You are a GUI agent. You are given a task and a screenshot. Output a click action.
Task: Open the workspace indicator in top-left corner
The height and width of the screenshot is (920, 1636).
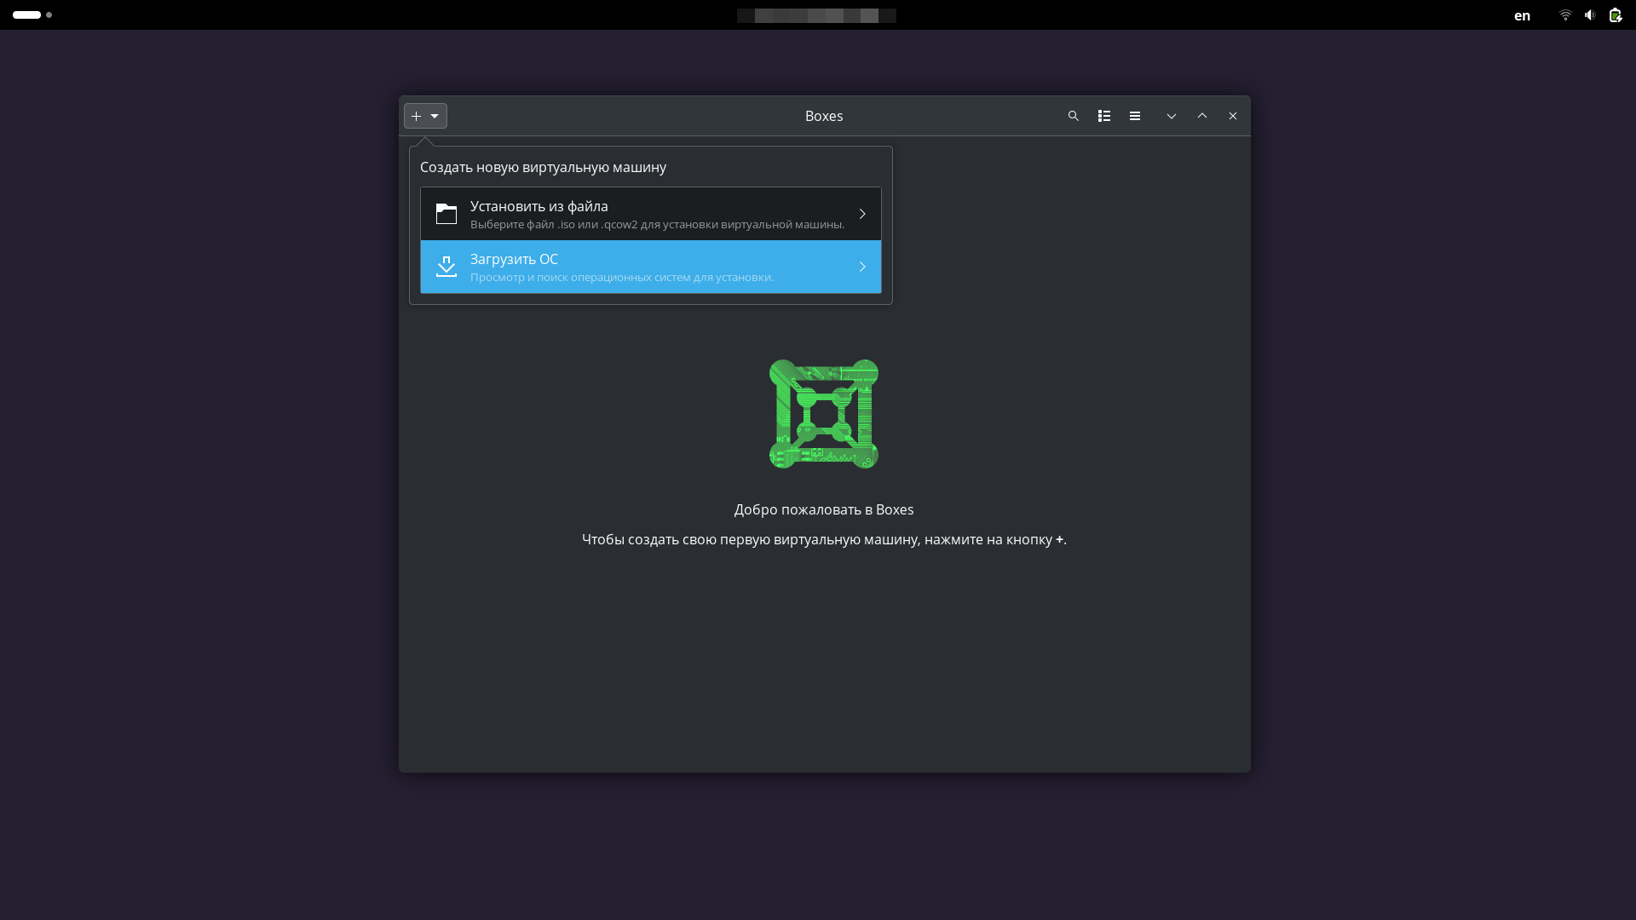[32, 15]
